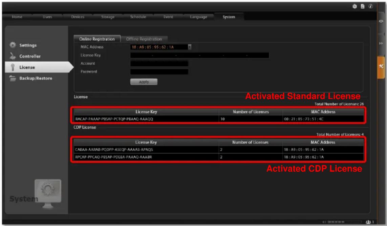
Task: Select CDP key RPCAP-PPCAQ-PBSAP-PDEBA-PAAAQ-AAABR
Action: pyautogui.click(x=113, y=157)
